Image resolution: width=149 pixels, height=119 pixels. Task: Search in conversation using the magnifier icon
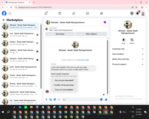pos(132,40)
